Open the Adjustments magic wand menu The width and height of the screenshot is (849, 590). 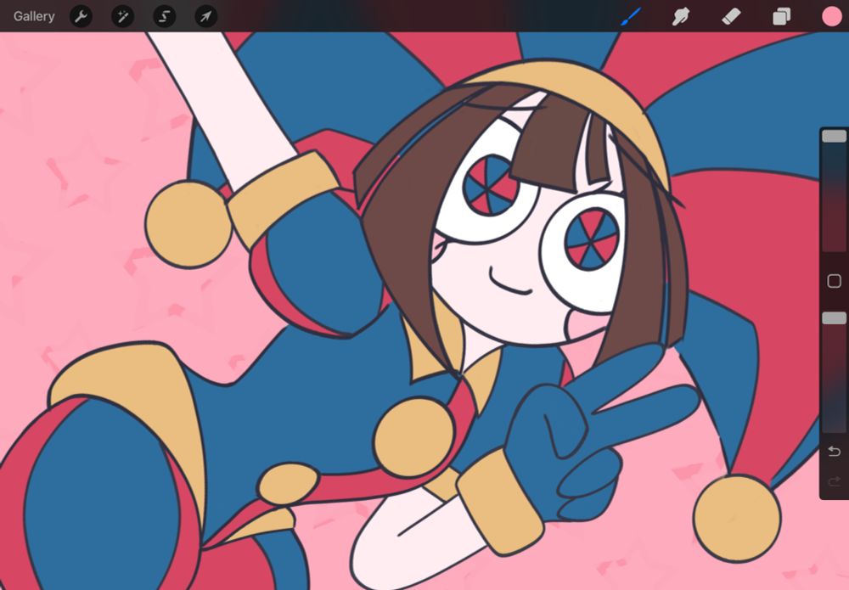coord(122,16)
